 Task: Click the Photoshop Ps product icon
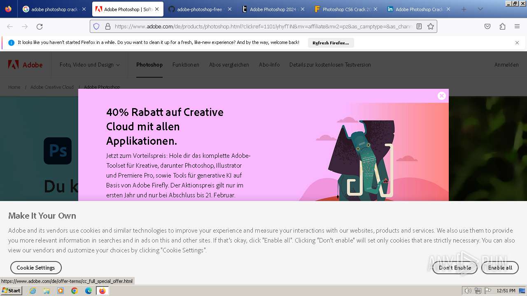point(58,151)
